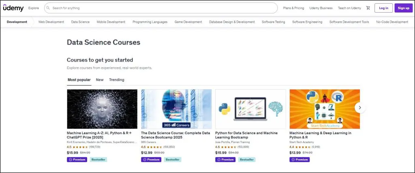Click Bestseller badge under Machine Learning A-Z
The width and height of the screenshot is (415, 173).
point(98,160)
